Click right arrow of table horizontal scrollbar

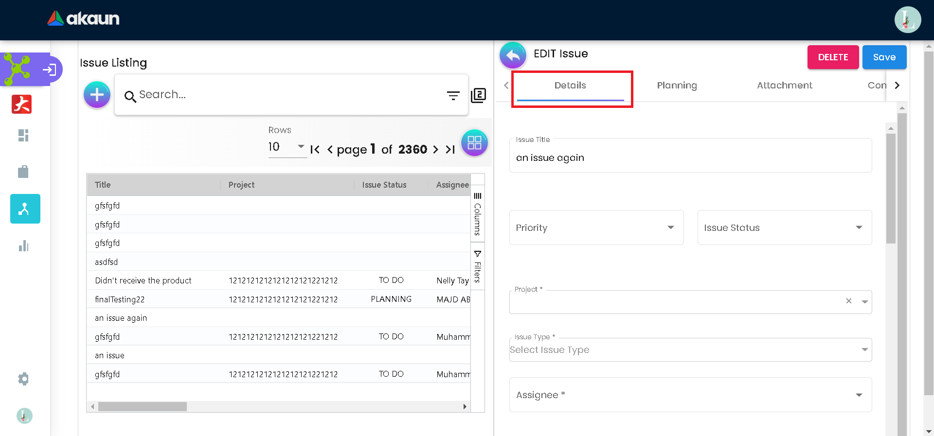tap(465, 406)
